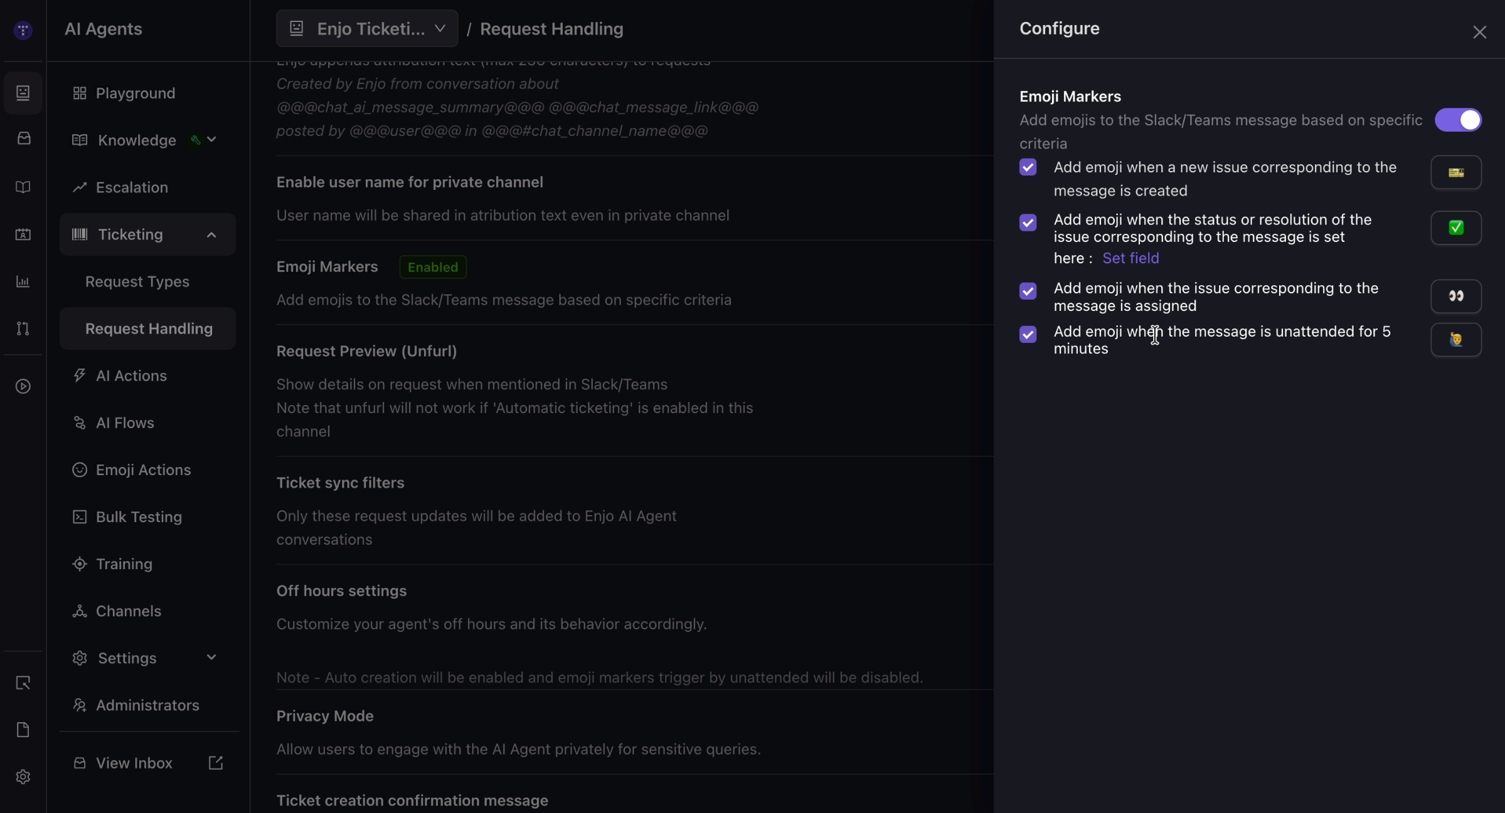Uncheck emoji for message unattended 5 minutes
This screenshot has height=813, width=1505.
pyautogui.click(x=1028, y=334)
